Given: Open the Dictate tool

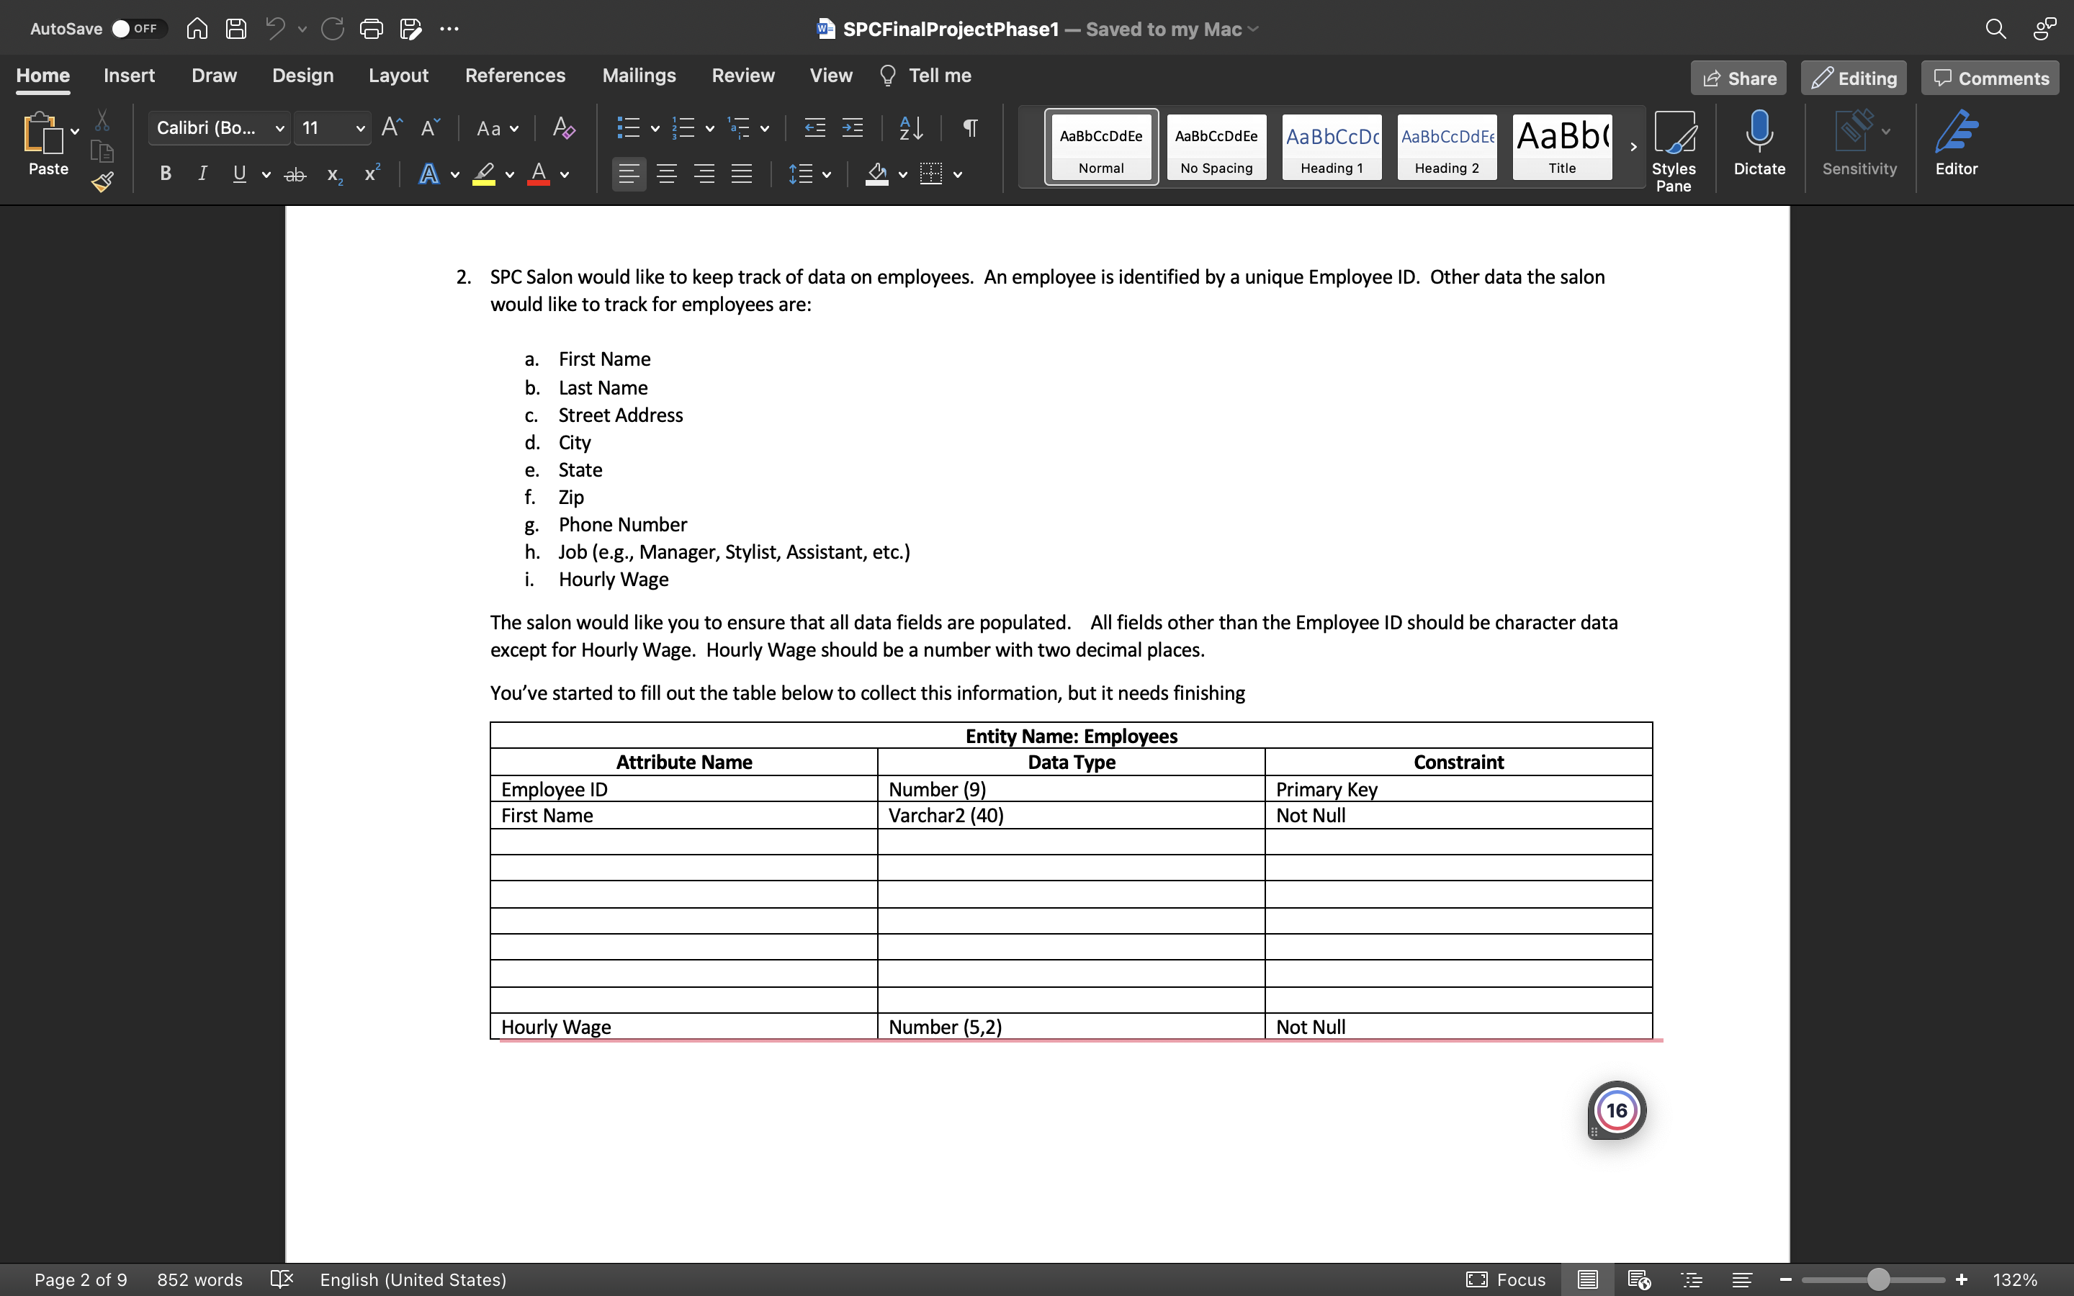Looking at the screenshot, I should tap(1759, 145).
